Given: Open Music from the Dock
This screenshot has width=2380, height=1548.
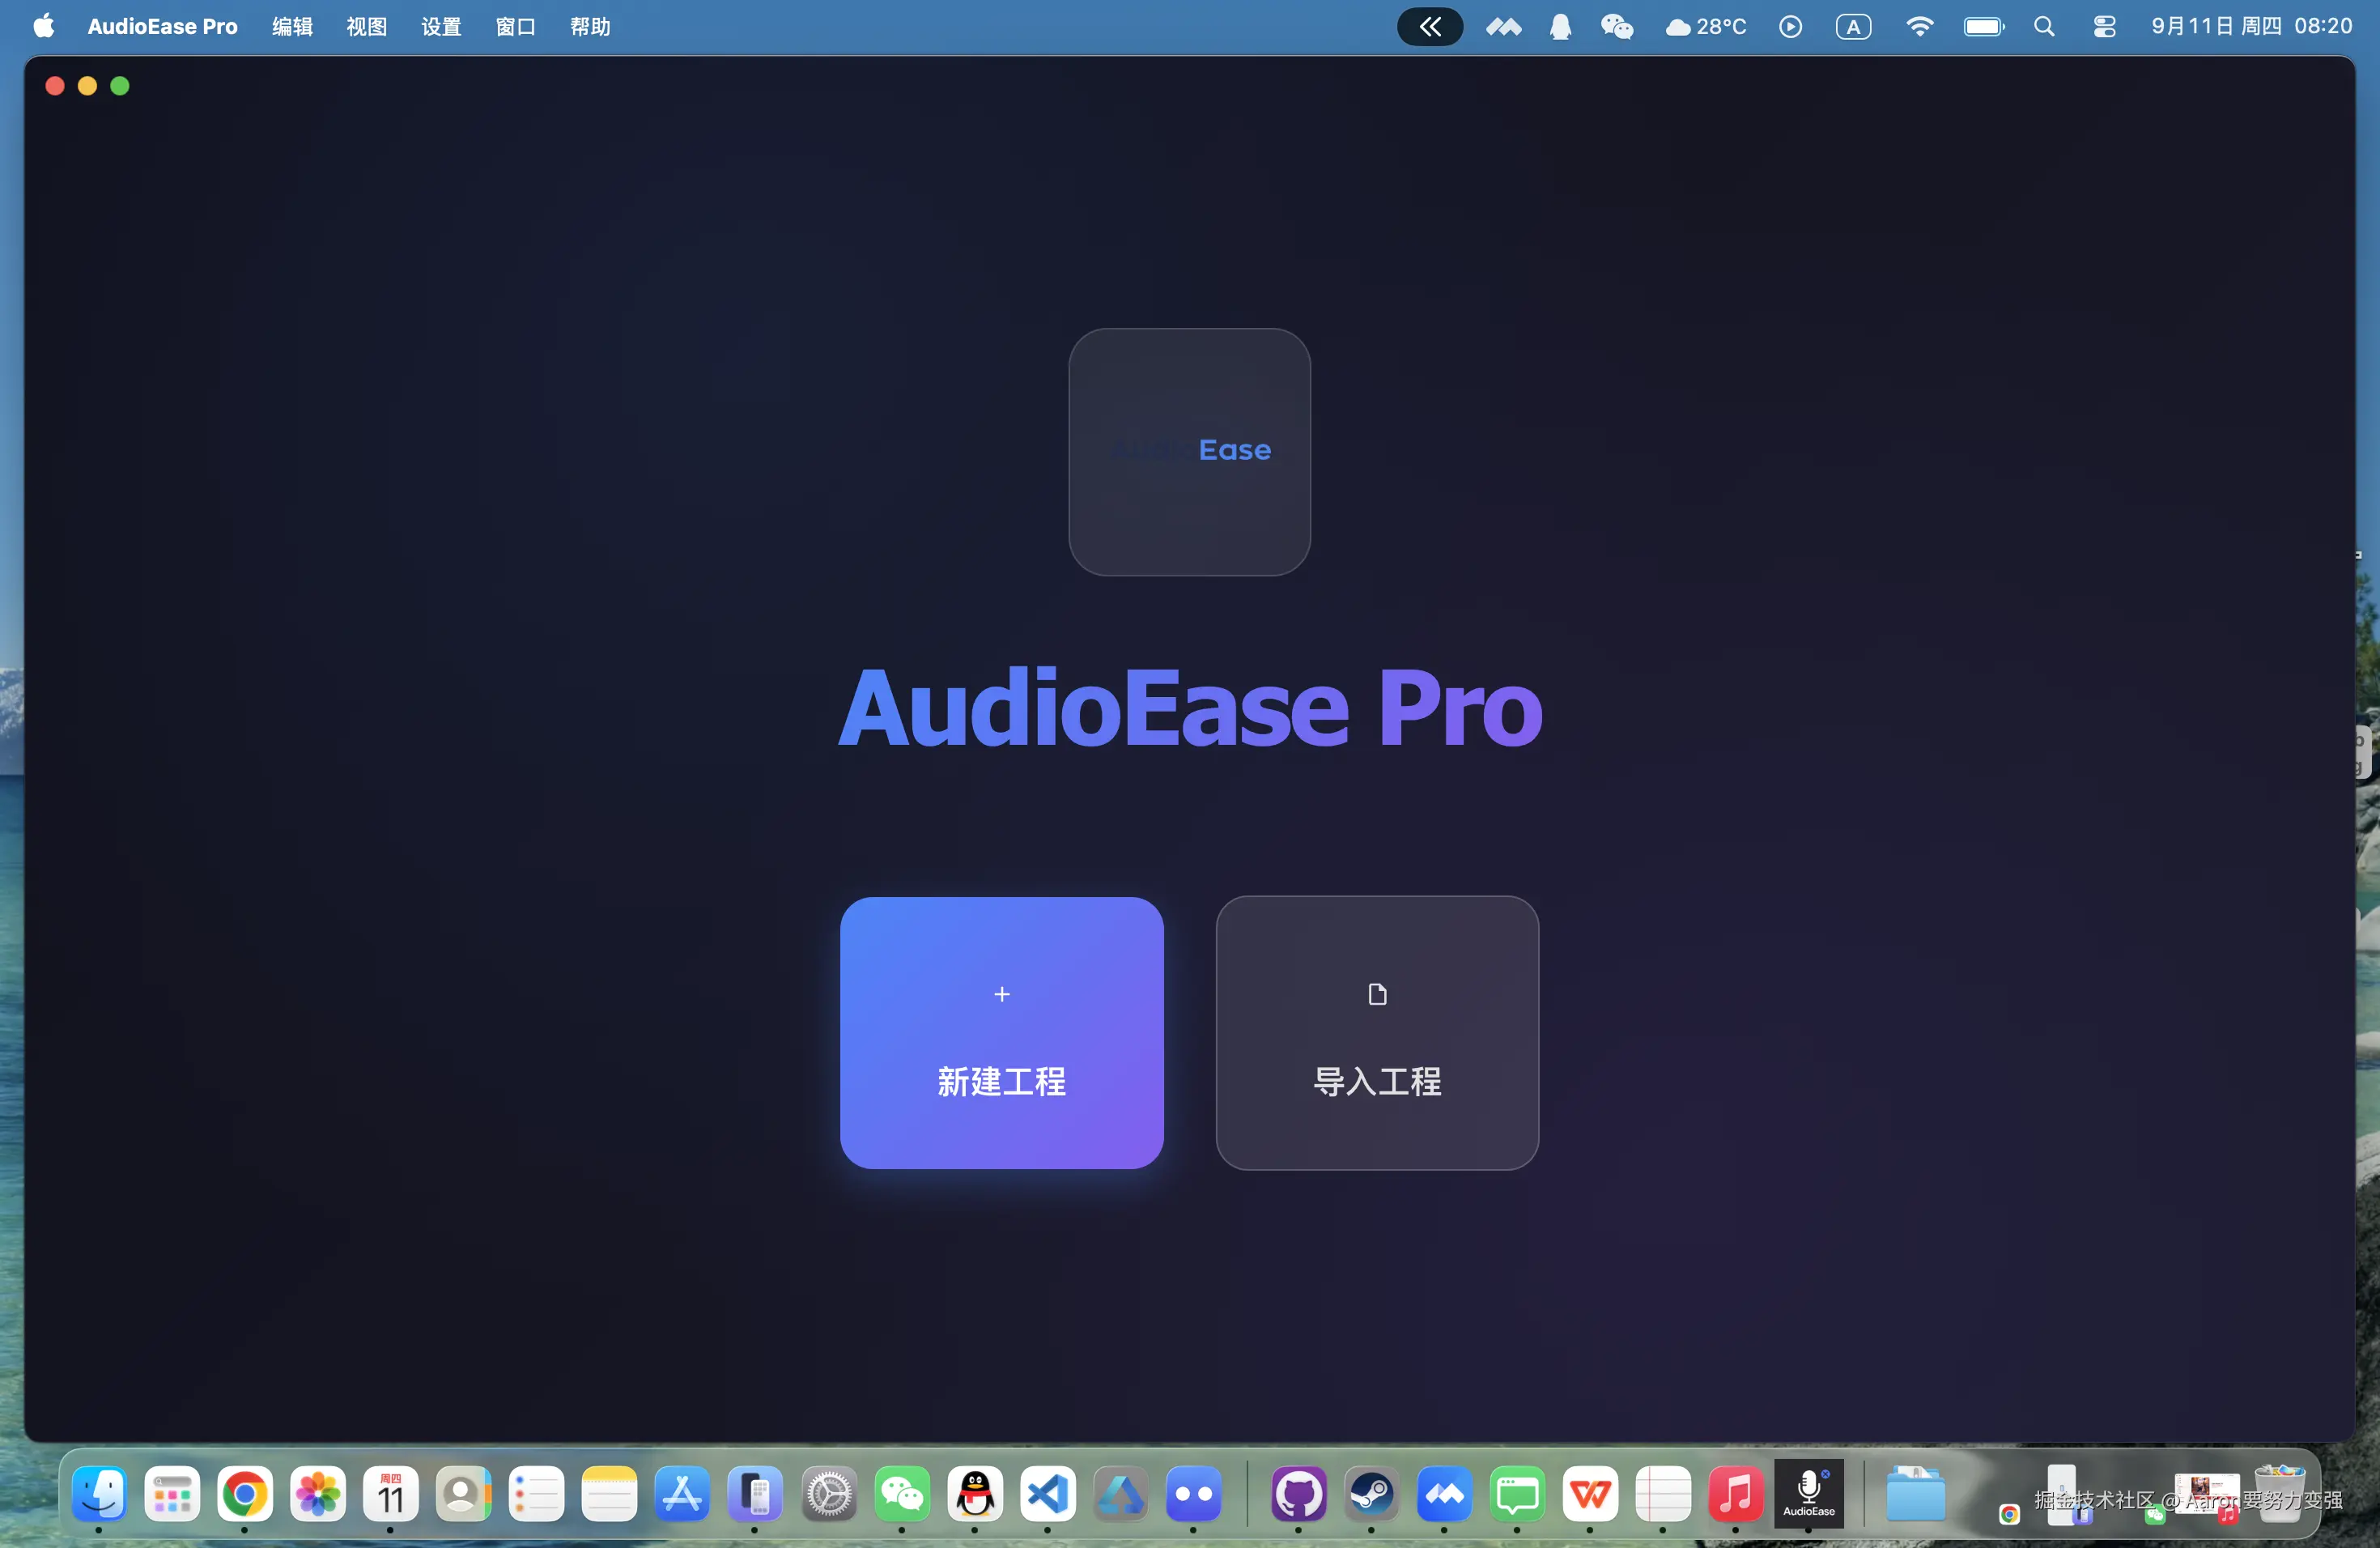Looking at the screenshot, I should pyautogui.click(x=1736, y=1494).
